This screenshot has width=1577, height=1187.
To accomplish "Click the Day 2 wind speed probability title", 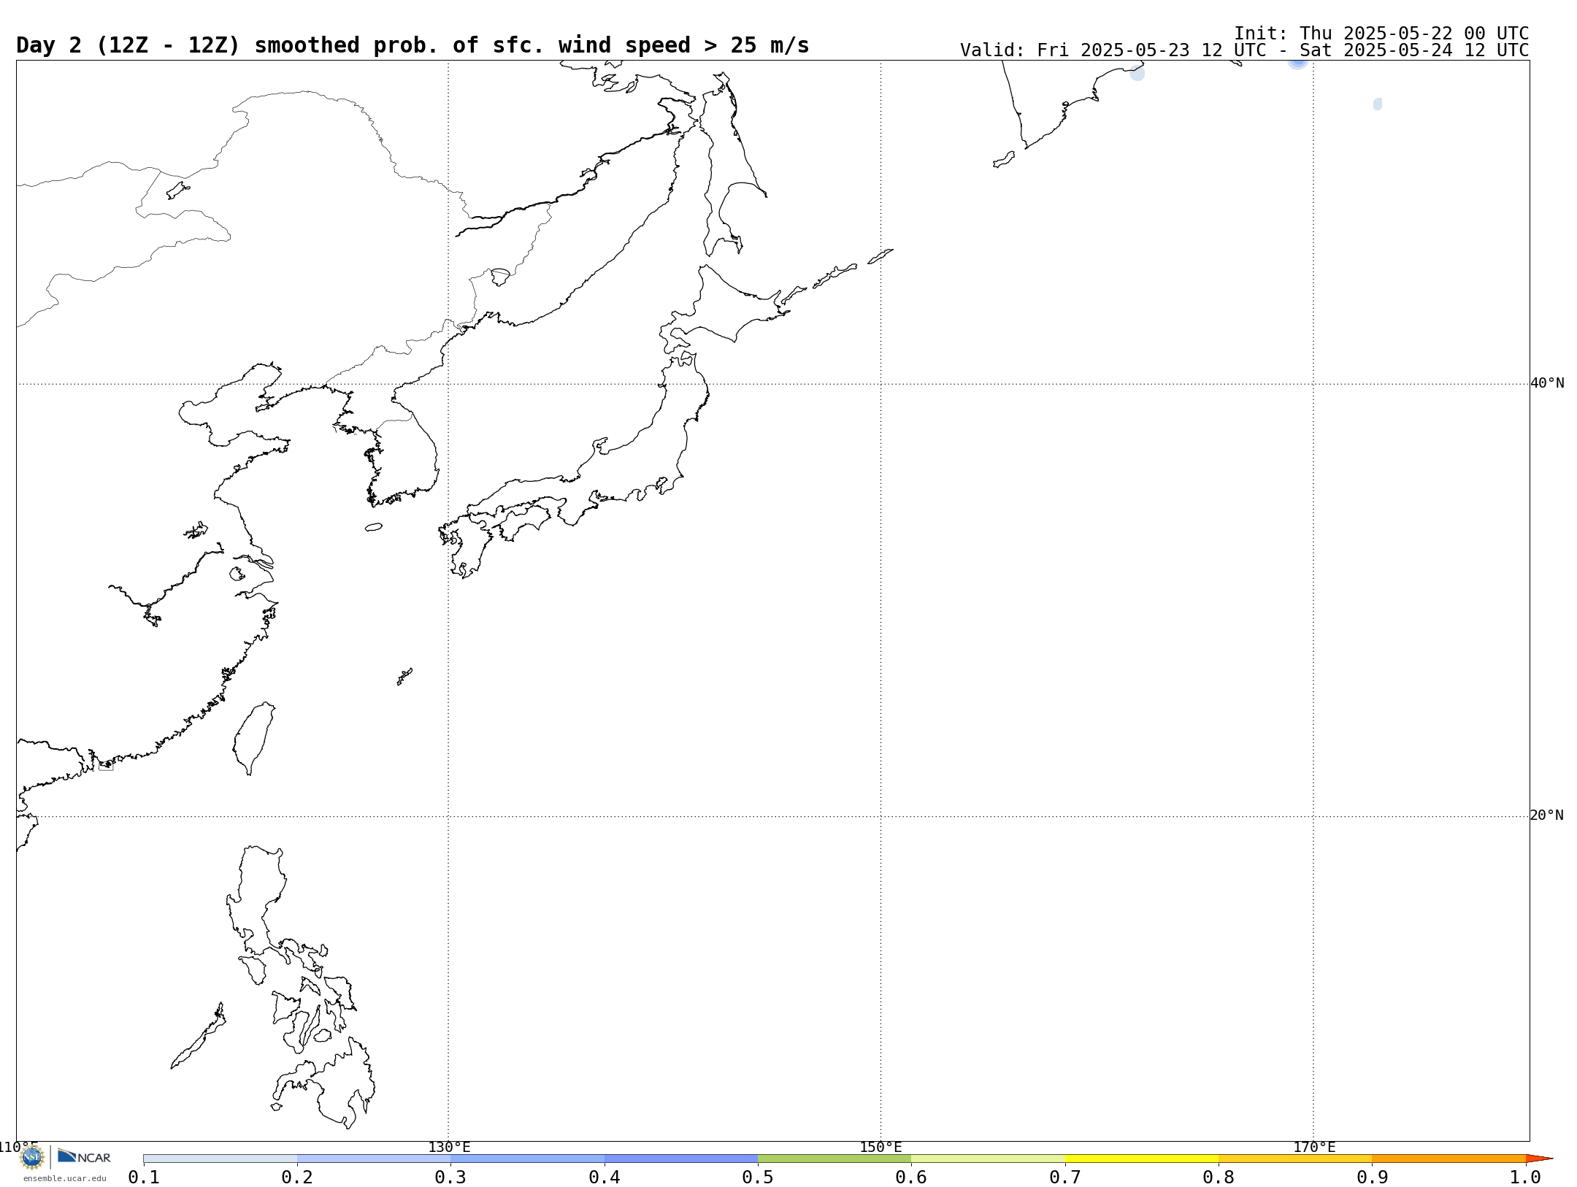I will point(413,45).
